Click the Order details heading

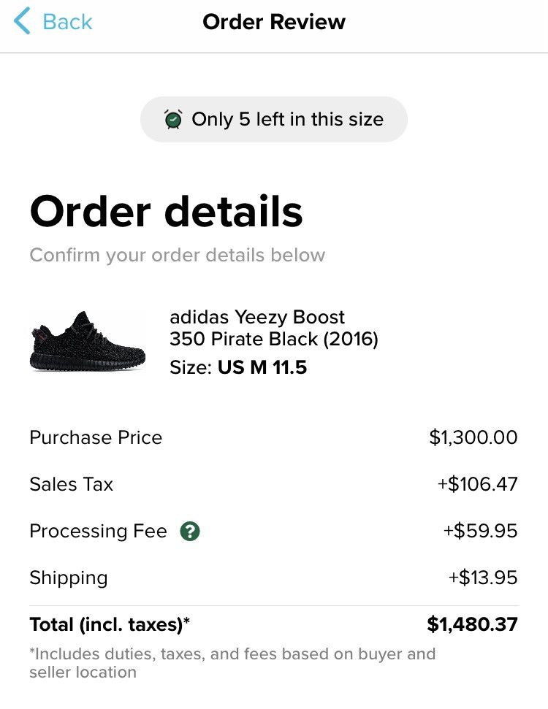click(166, 212)
